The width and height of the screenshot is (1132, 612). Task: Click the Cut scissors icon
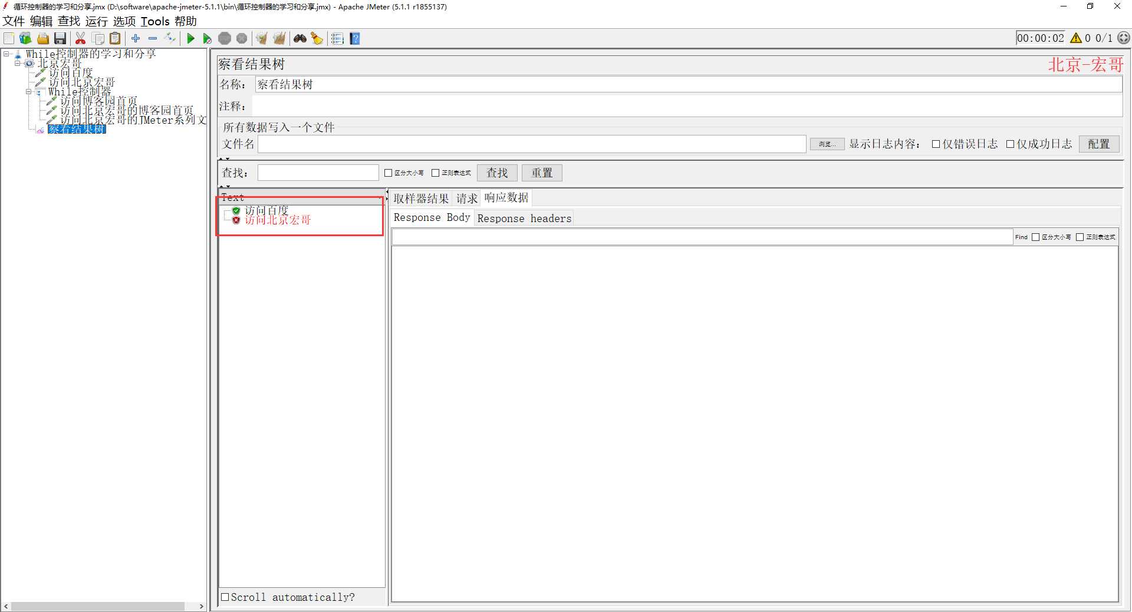(x=81, y=39)
